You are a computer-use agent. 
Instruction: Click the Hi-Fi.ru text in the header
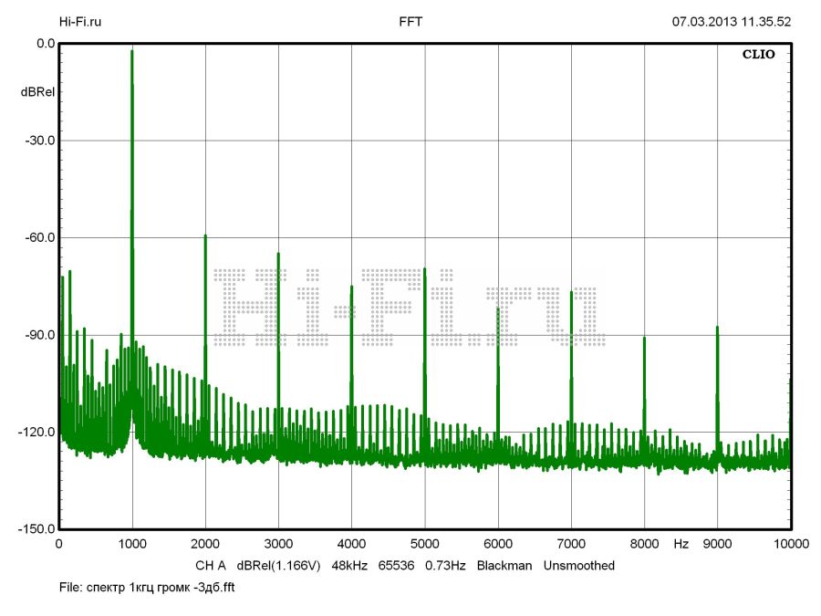[80, 21]
